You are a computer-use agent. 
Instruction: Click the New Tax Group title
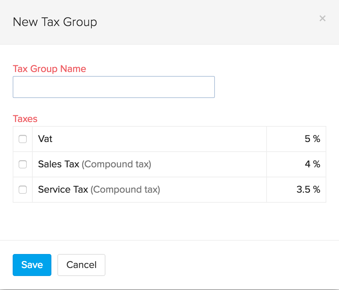(x=55, y=22)
